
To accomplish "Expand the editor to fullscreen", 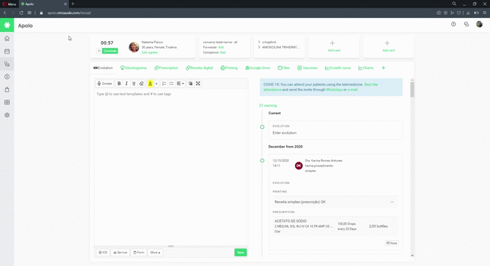I will coord(198,84).
